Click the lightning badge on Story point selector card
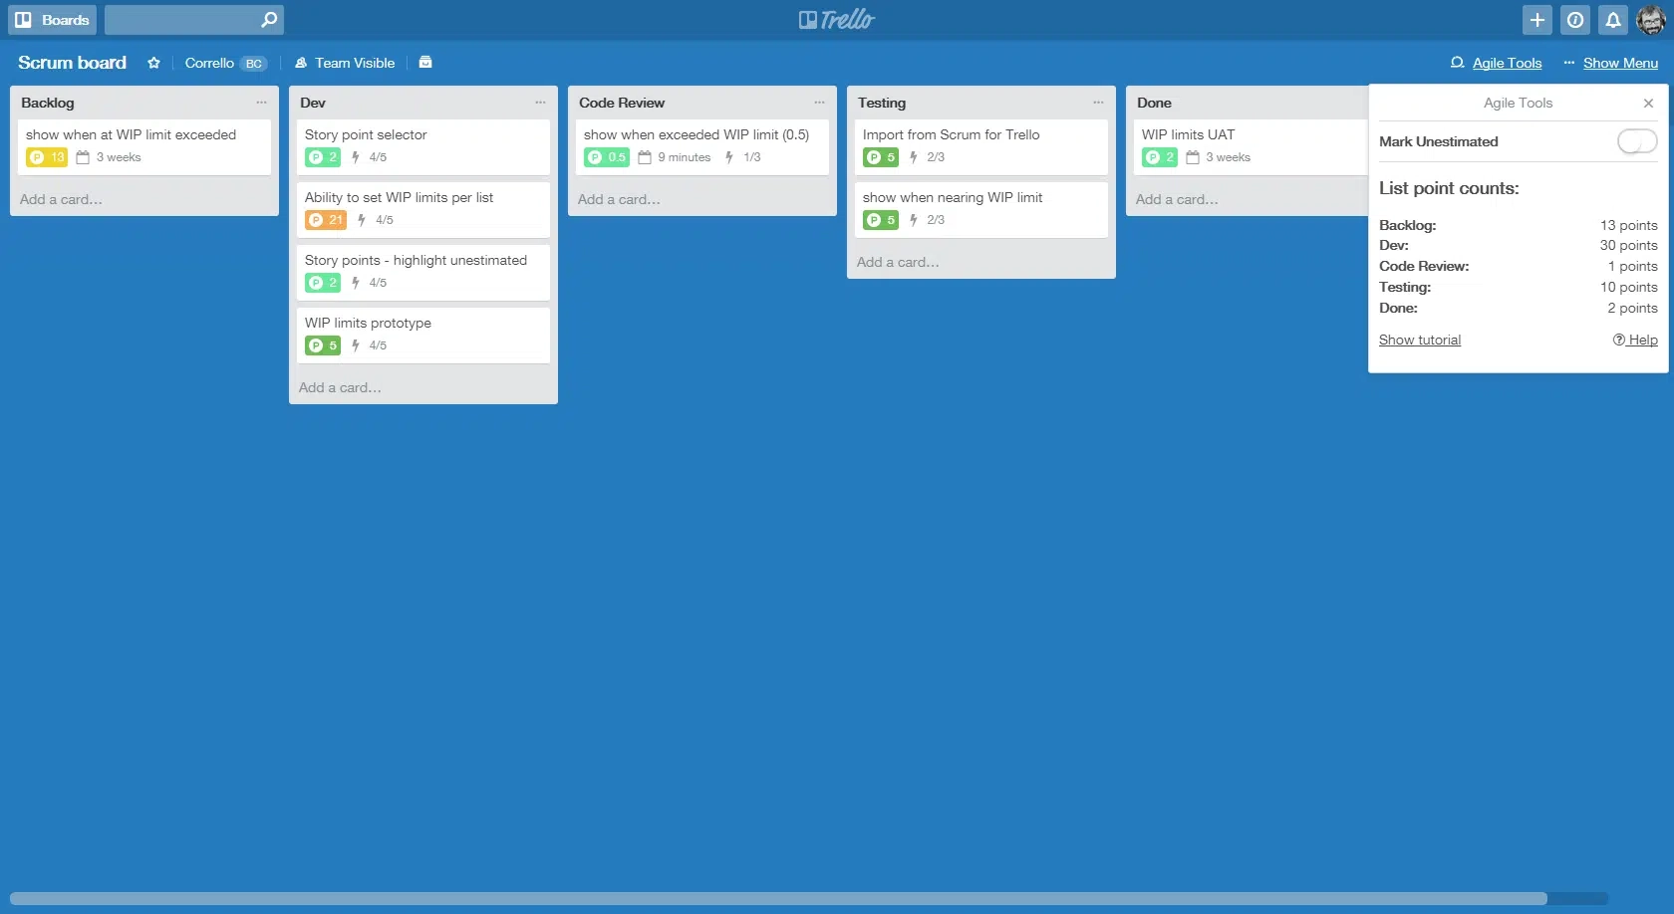The height and width of the screenshot is (914, 1674). coord(354,156)
